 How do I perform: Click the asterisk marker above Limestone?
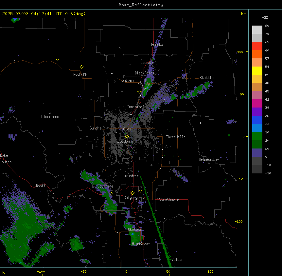tap(50, 113)
